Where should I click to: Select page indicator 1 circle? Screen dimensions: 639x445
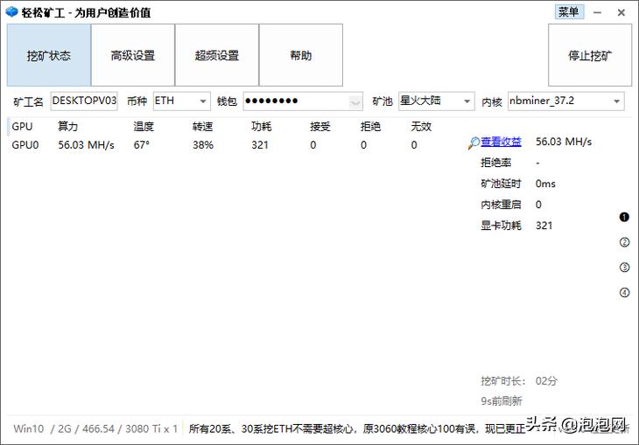(x=624, y=217)
